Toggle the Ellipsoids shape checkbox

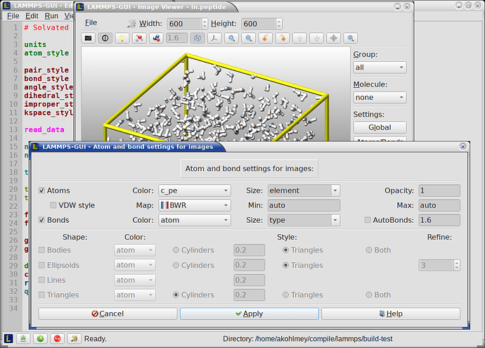coord(41,265)
